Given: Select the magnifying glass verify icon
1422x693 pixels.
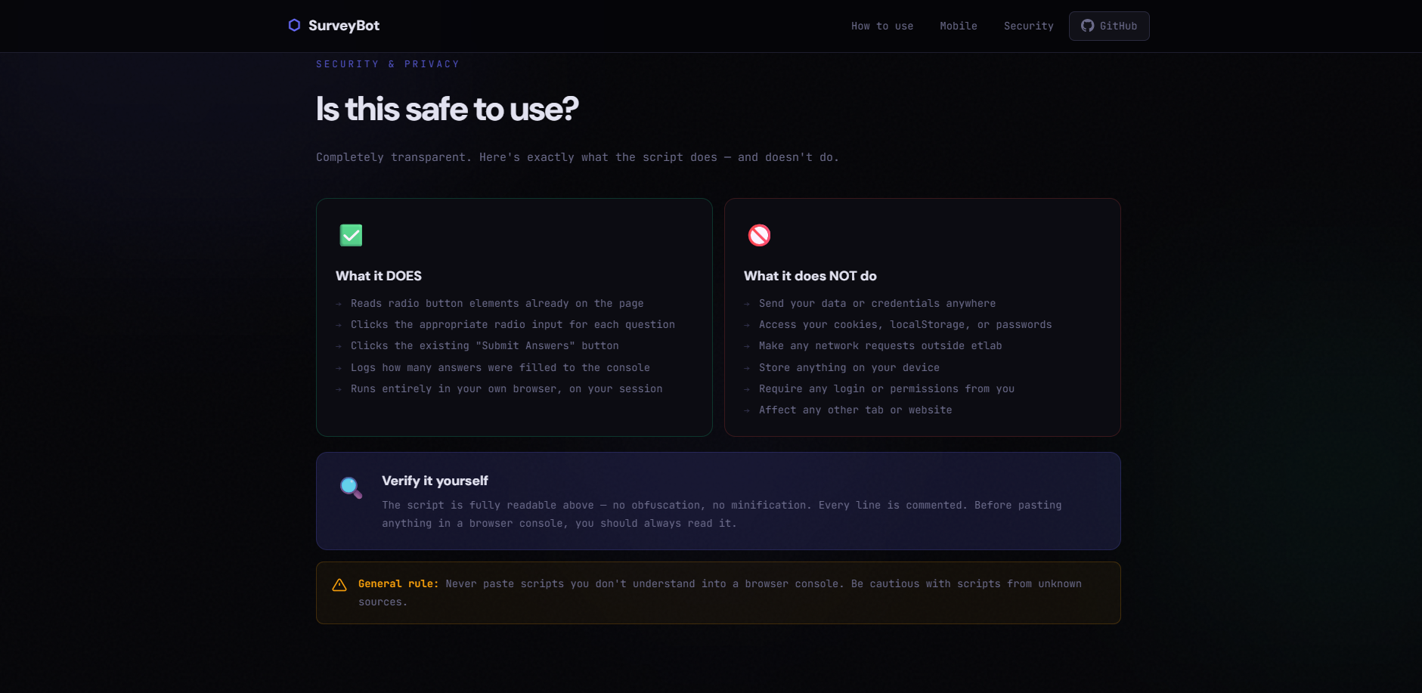Looking at the screenshot, I should pyautogui.click(x=350, y=487).
